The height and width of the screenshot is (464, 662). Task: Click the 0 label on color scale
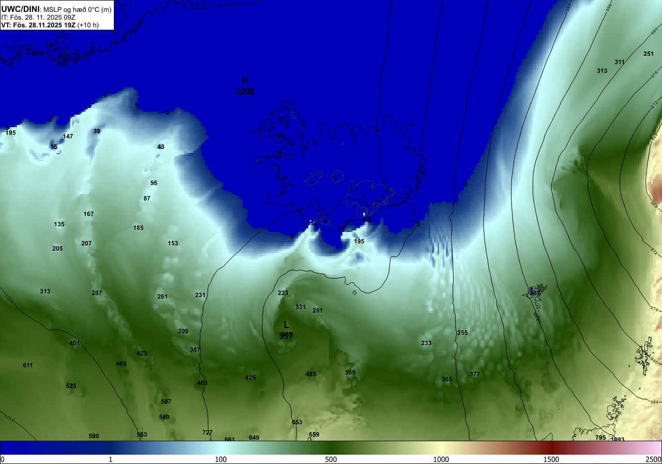click(x=3, y=459)
